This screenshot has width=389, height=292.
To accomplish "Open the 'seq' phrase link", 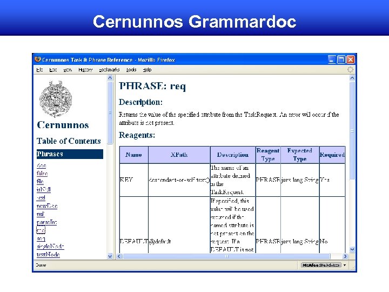I will pos(41,238).
